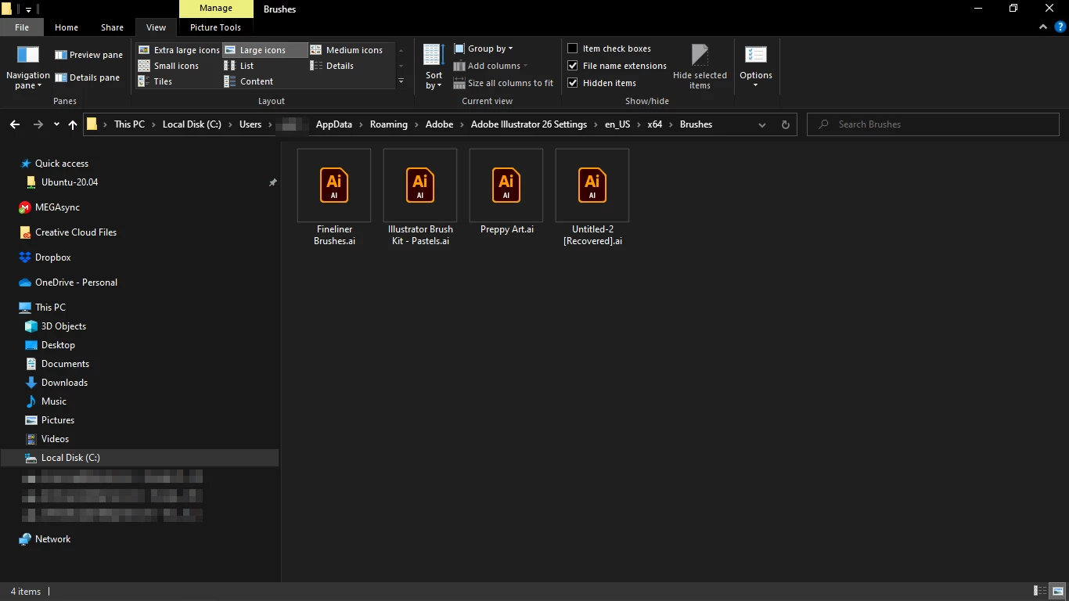The width and height of the screenshot is (1069, 601).
Task: Open the Share ribbon tab
Action: [112, 27]
